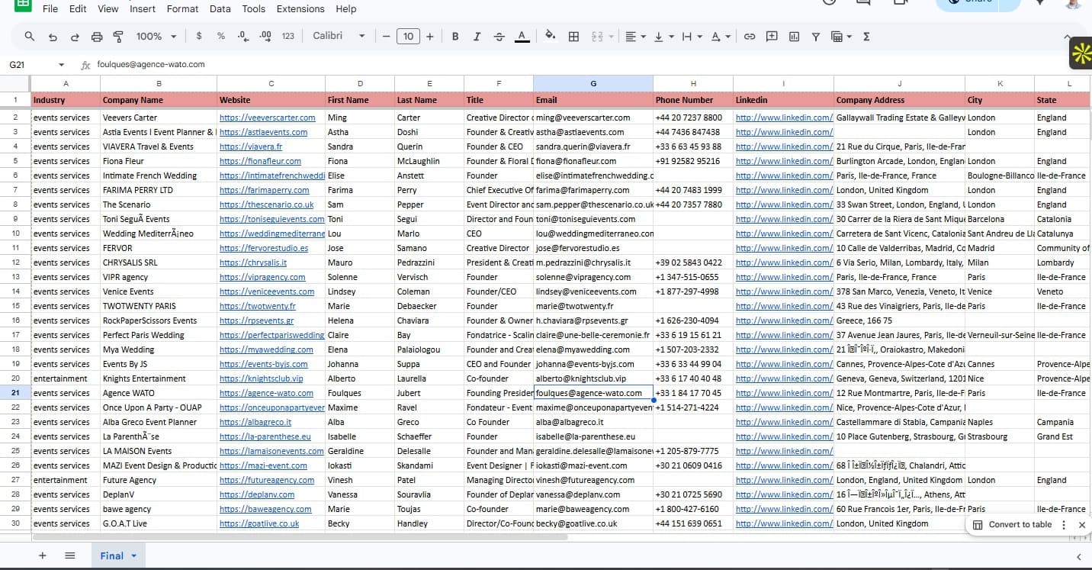Click the merge cells icon
This screenshot has height=570, width=1092.
click(x=597, y=37)
